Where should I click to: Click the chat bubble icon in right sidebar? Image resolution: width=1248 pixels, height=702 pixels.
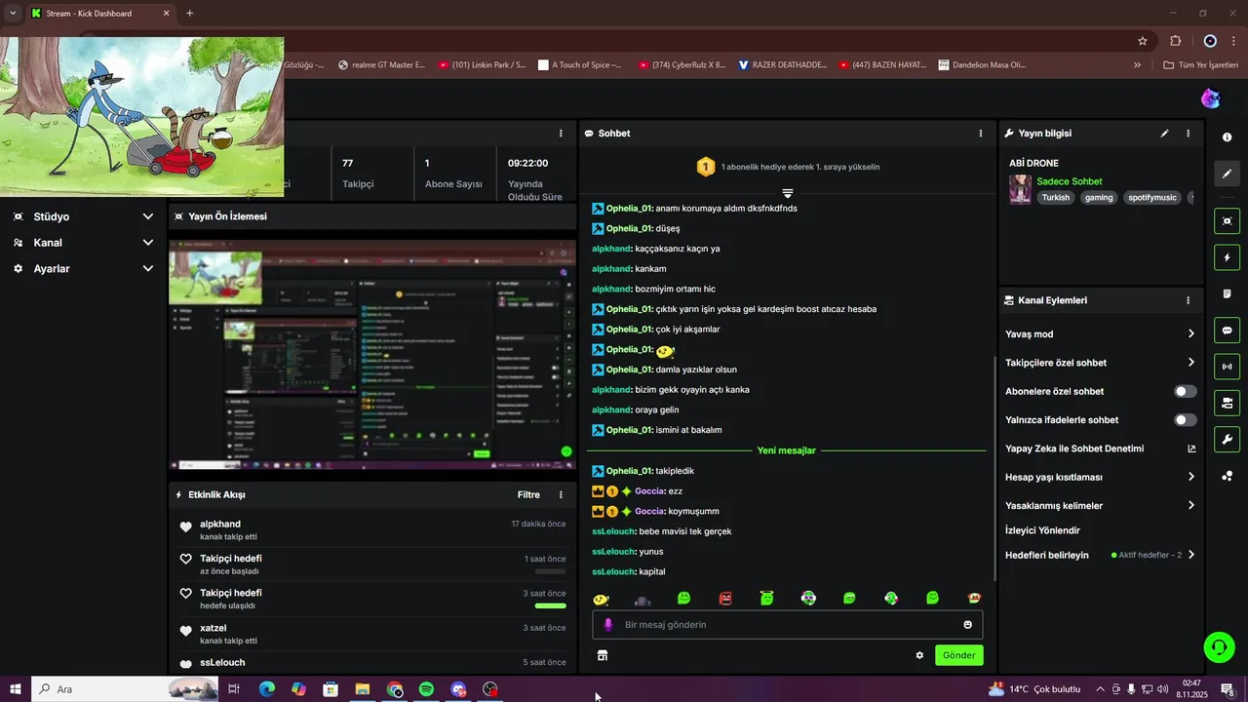point(1227,331)
